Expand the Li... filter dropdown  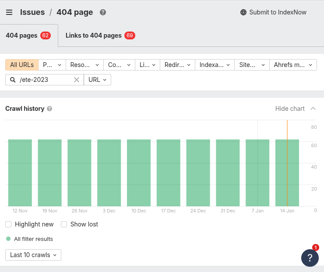pyautogui.click(x=148, y=65)
